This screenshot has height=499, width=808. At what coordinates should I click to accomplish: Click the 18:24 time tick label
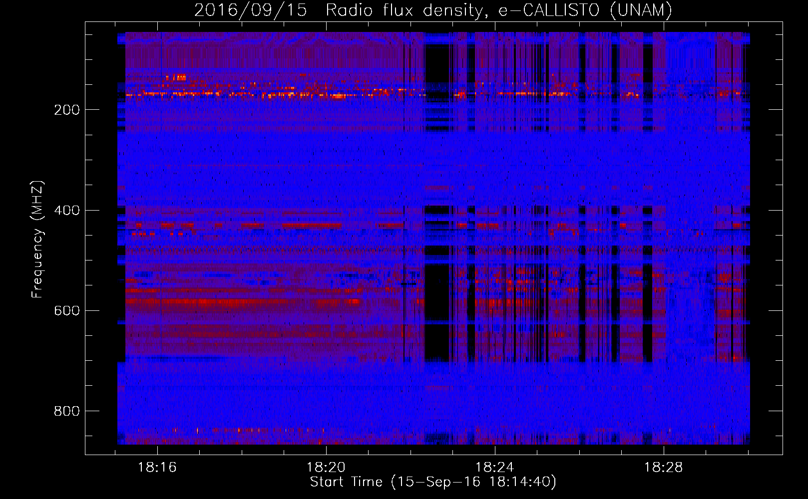495,468
